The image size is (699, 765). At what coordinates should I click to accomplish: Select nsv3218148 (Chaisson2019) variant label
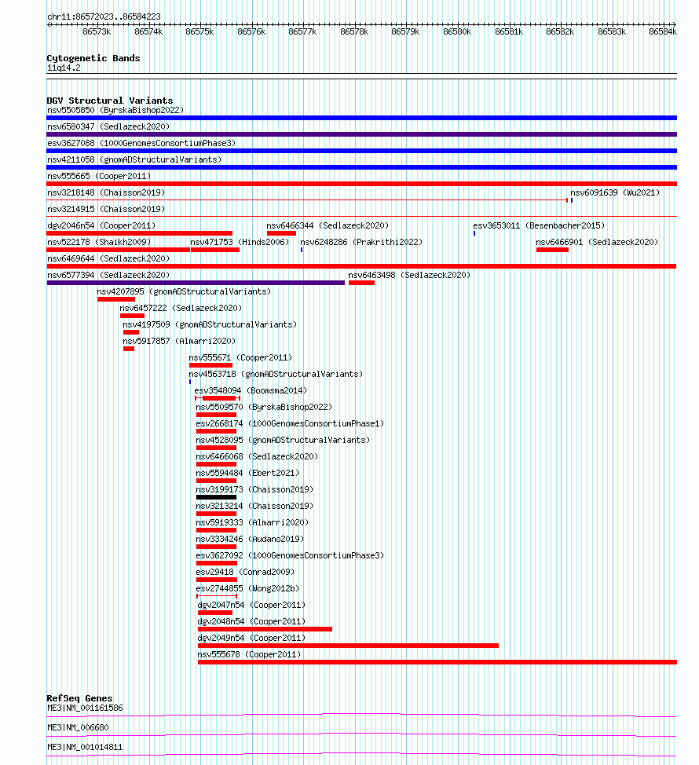click(x=106, y=192)
